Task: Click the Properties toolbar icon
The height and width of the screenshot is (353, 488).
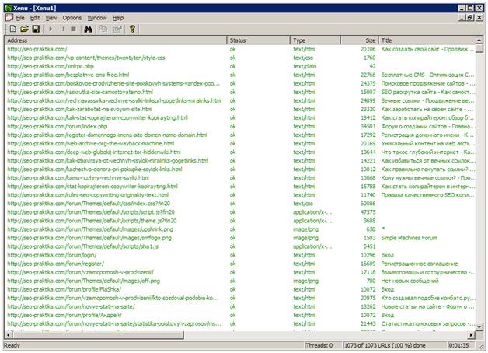Action: point(117,29)
